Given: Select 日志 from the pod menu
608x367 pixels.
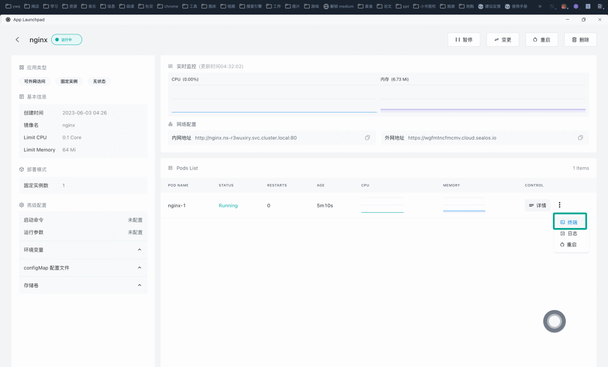Looking at the screenshot, I should tap(570, 233).
